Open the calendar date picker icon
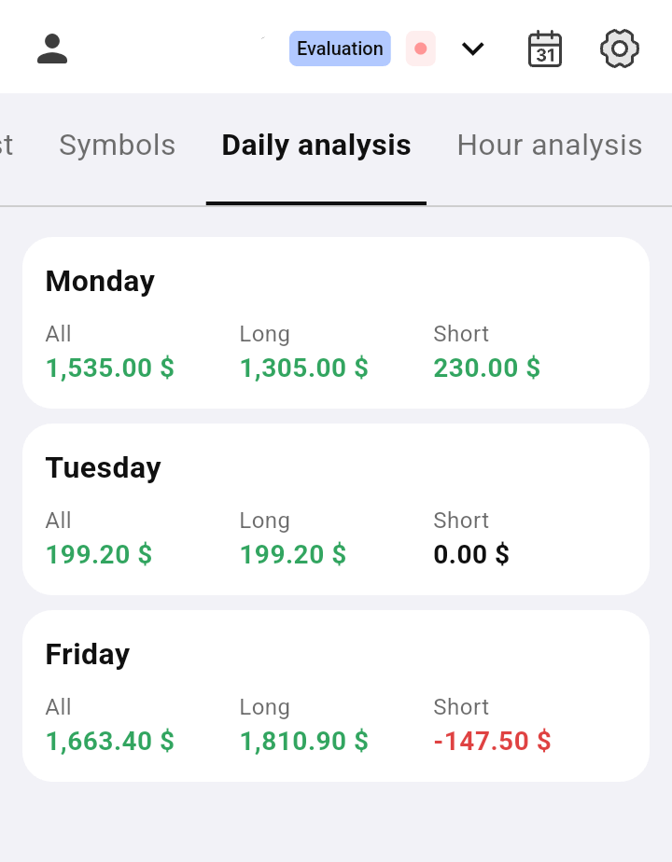Image resolution: width=672 pixels, height=862 pixels. pyautogui.click(x=545, y=49)
